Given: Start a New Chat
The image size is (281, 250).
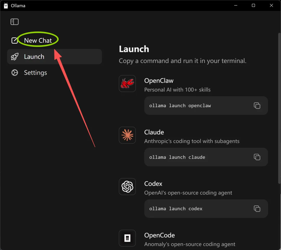Looking at the screenshot, I should 38,40.
